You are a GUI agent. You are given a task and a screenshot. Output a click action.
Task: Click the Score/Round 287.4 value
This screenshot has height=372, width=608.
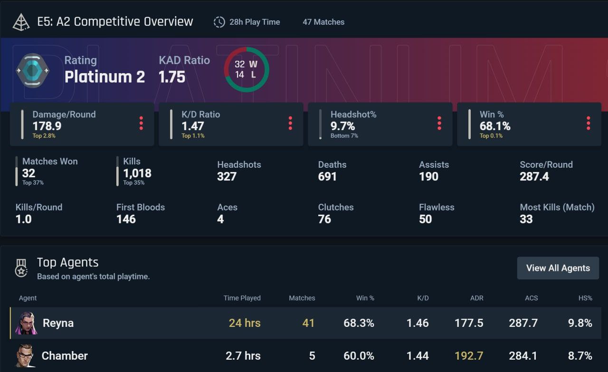534,177
